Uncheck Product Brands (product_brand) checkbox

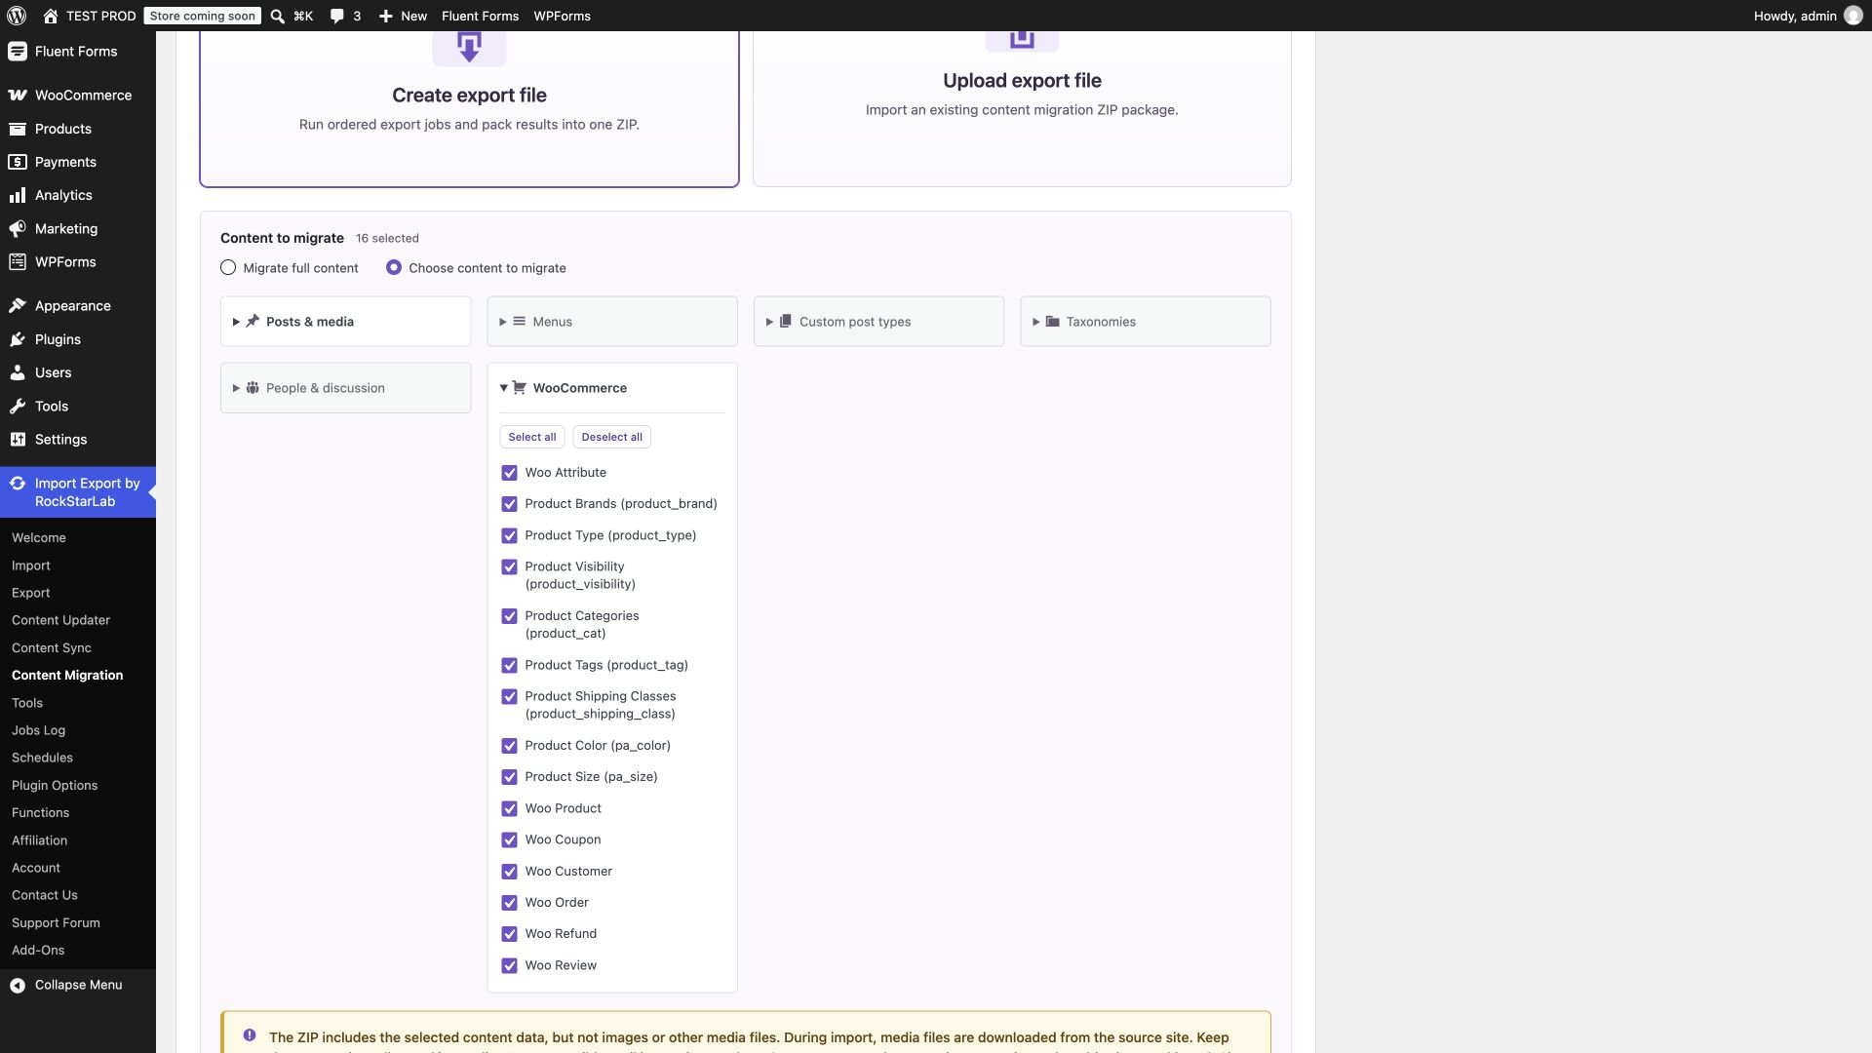point(509,504)
